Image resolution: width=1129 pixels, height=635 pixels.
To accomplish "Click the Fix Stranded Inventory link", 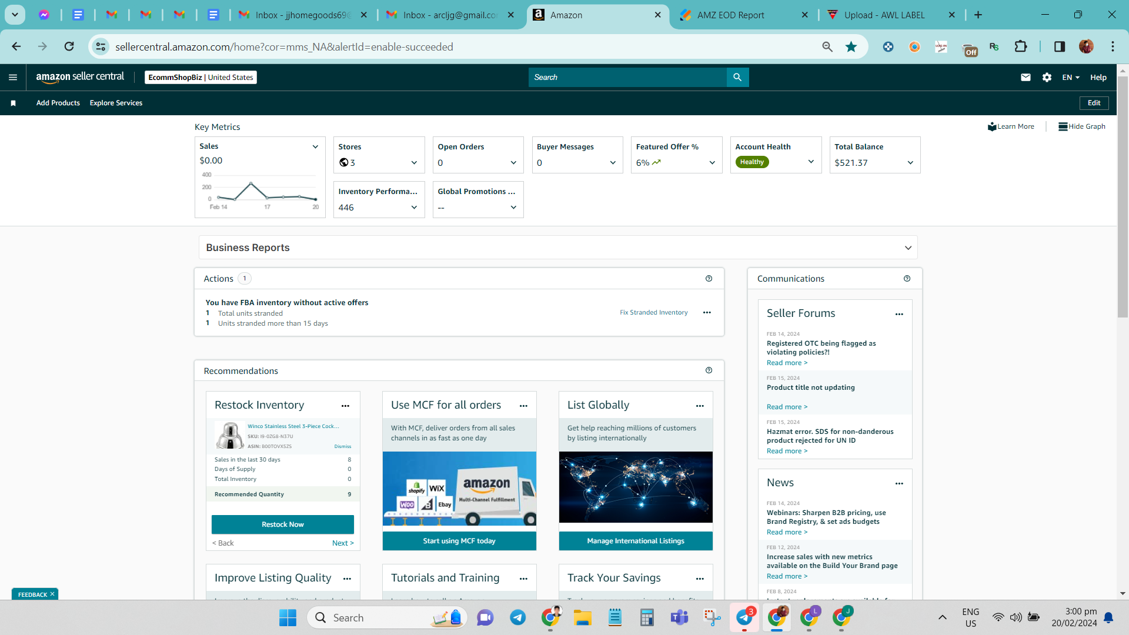I will [x=654, y=313].
